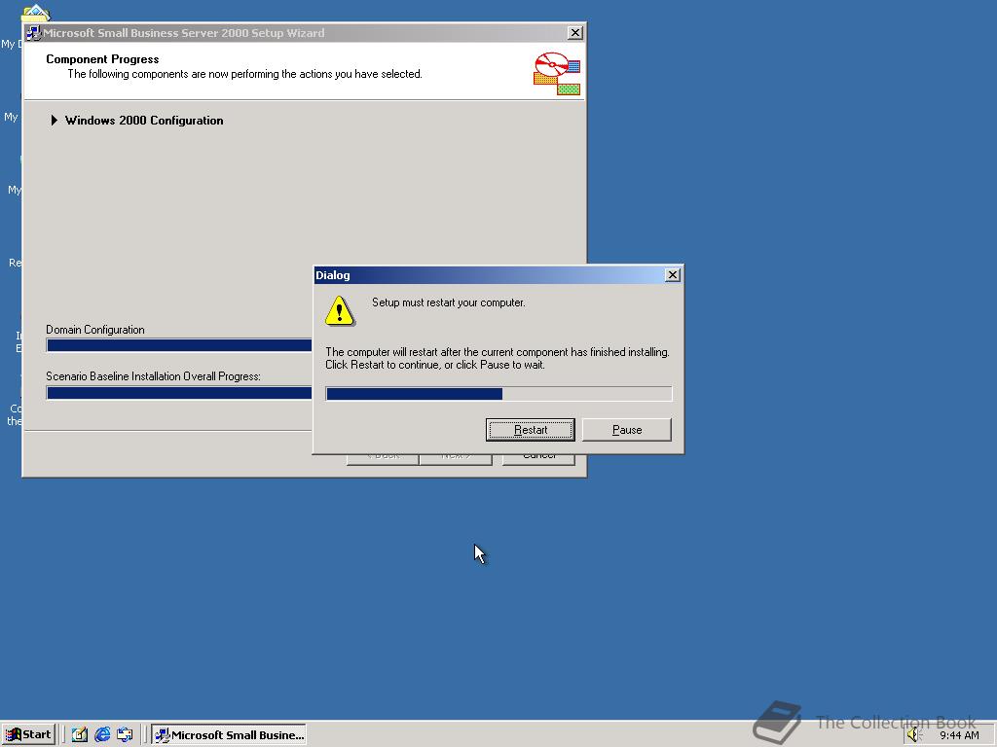This screenshot has height=747, width=997.
Task: Click the restart countdown progress bar
Action: pos(498,394)
